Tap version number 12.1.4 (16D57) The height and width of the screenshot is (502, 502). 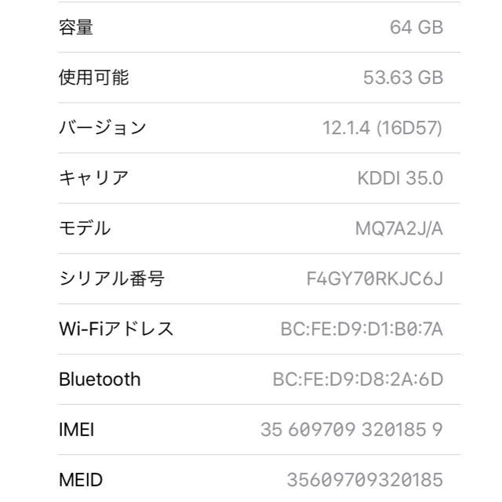point(383,128)
